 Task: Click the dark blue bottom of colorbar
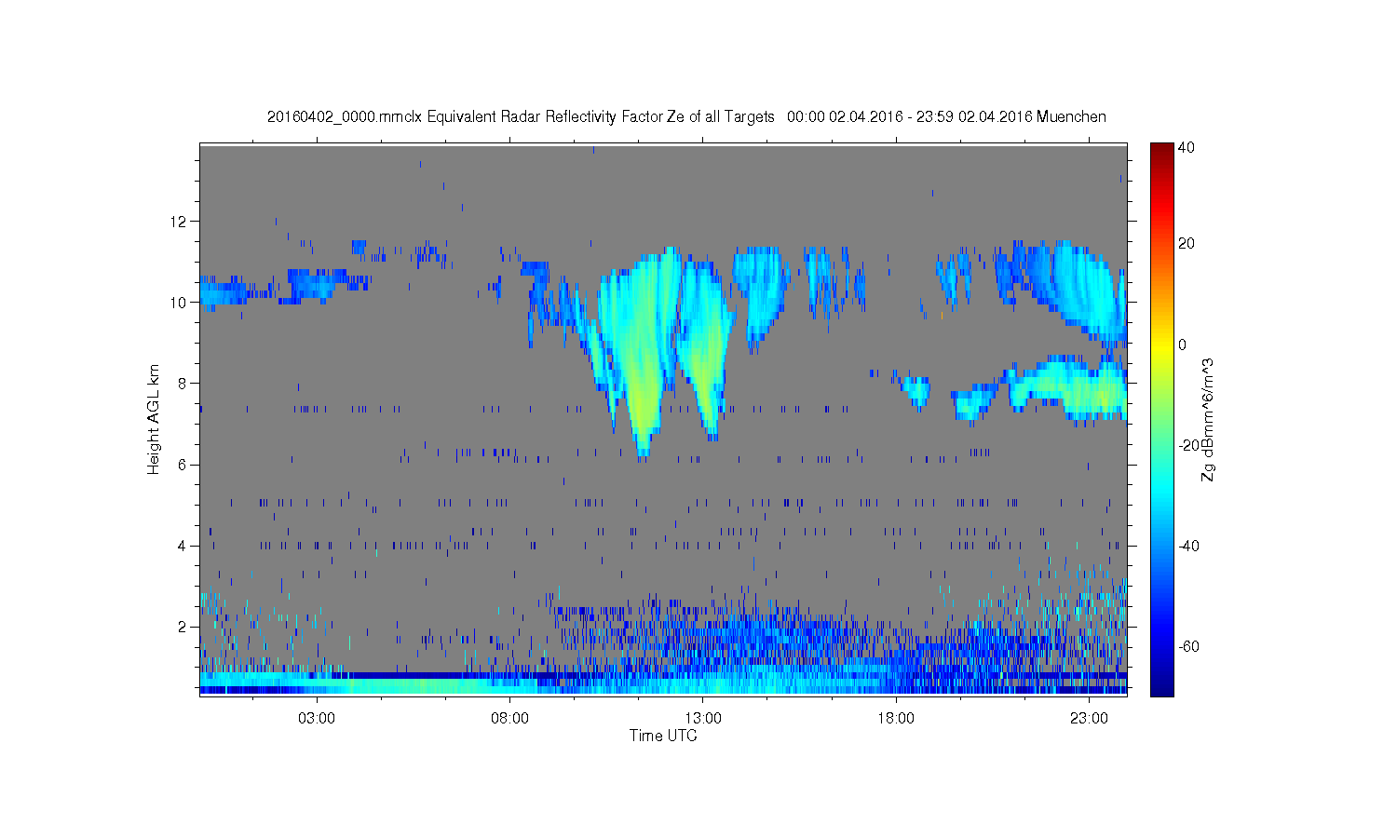click(1161, 687)
